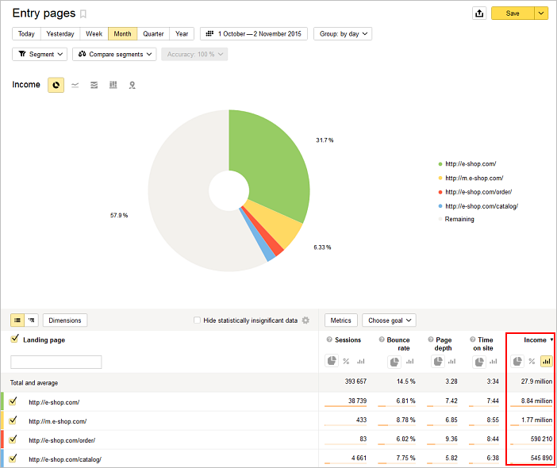
Task: Toggle the Landing page header checkbox
Action: [14, 339]
